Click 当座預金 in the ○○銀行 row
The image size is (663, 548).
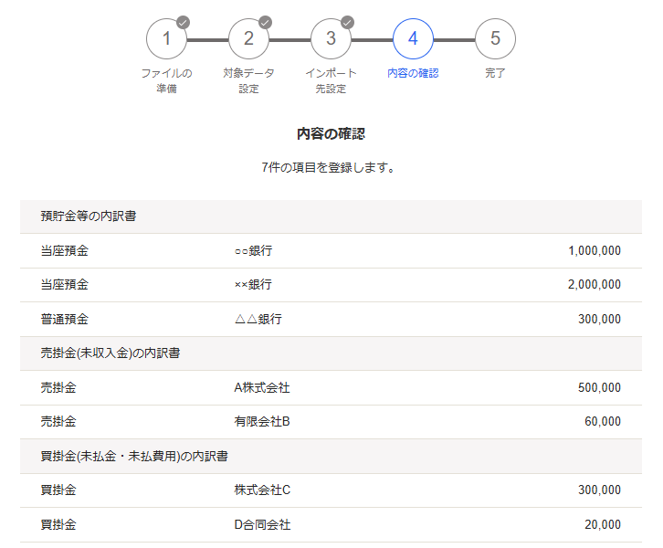point(64,251)
